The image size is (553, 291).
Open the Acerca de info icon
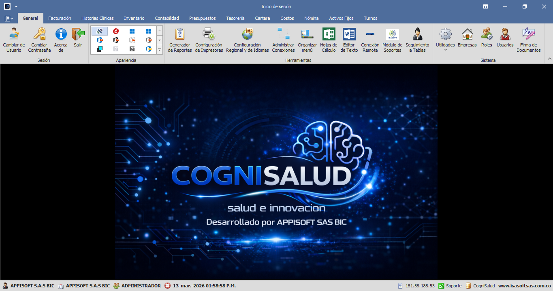[x=61, y=34]
